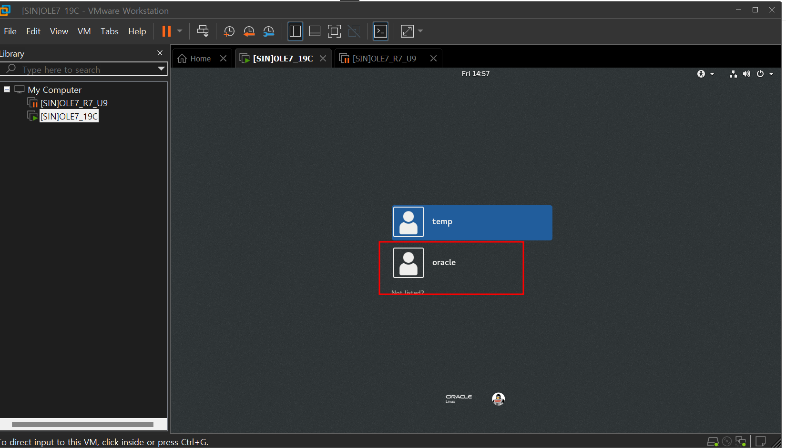Choose the temp user to log in
The width and height of the screenshot is (786, 448).
pos(472,222)
